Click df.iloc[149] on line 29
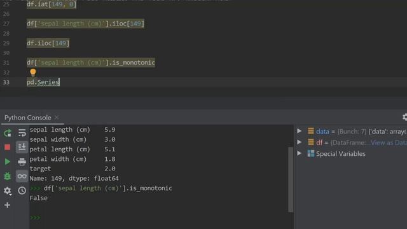Image resolution: width=407 pixels, height=229 pixels. click(48, 43)
